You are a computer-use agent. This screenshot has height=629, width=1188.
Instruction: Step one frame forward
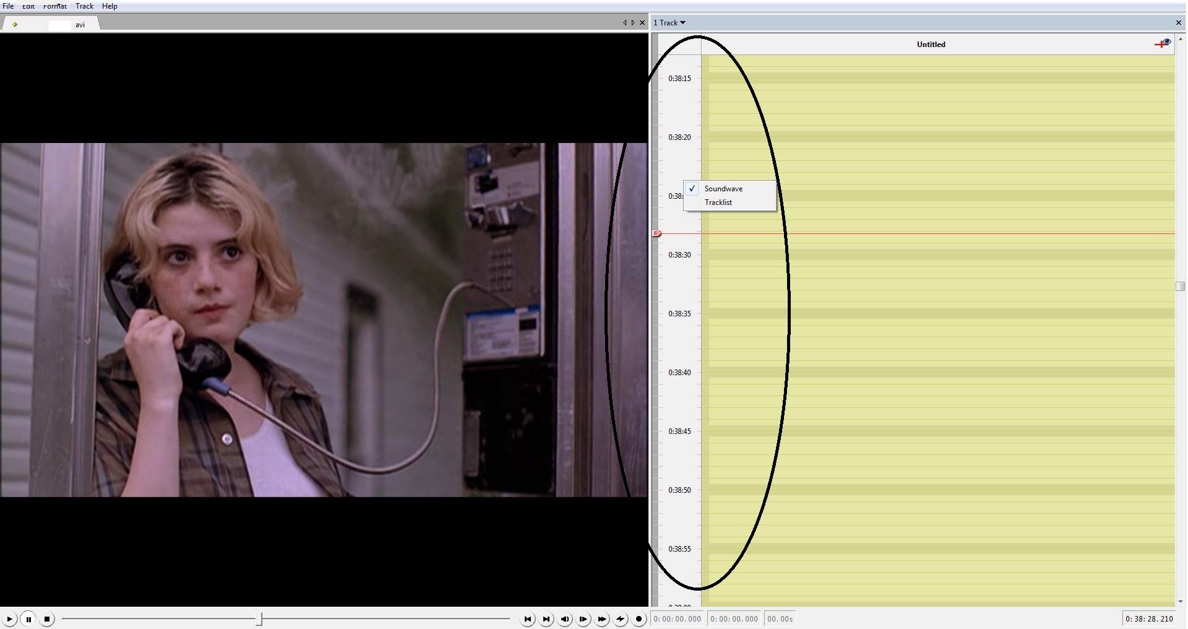click(583, 618)
